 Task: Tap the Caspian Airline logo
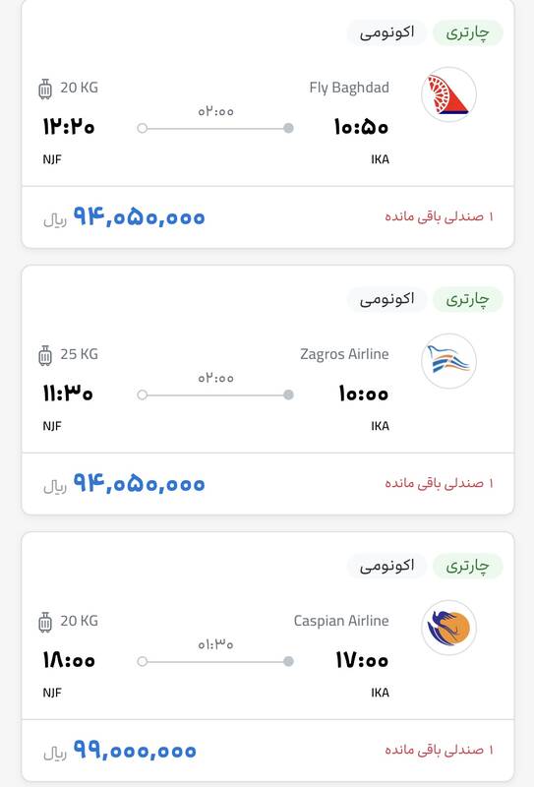[x=448, y=628]
